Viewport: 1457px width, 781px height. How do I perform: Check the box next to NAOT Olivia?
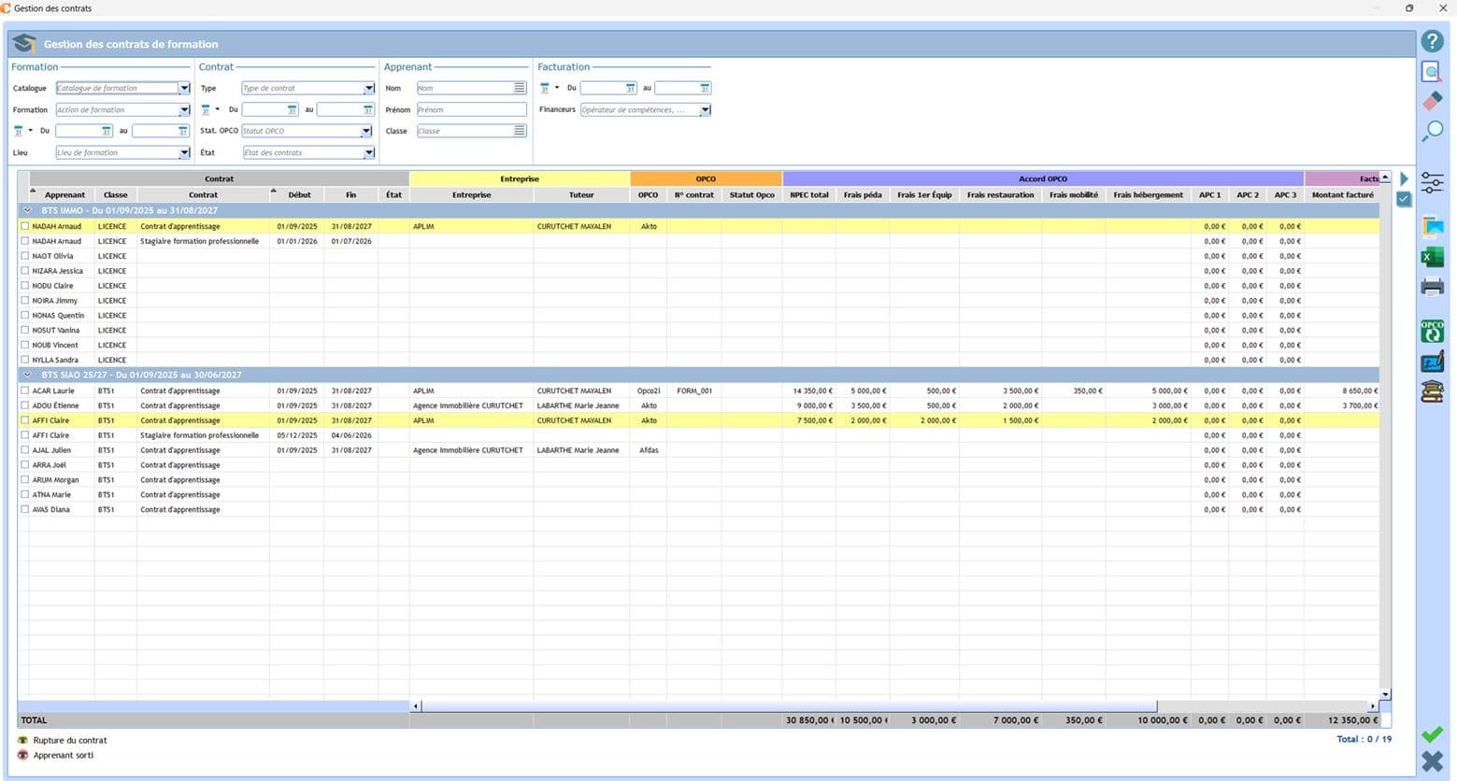point(25,256)
